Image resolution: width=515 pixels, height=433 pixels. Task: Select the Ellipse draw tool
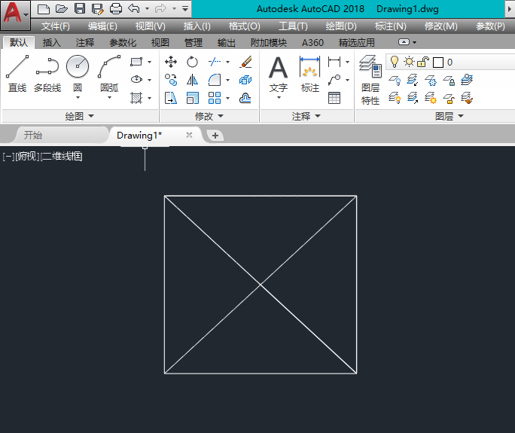point(136,80)
